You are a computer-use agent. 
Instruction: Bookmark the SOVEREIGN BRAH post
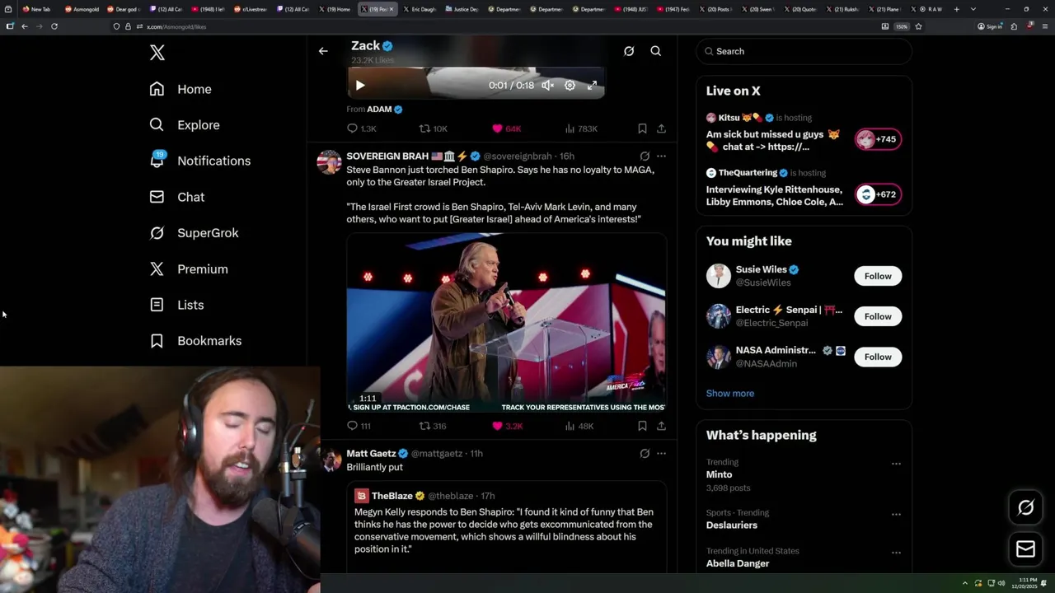642,426
